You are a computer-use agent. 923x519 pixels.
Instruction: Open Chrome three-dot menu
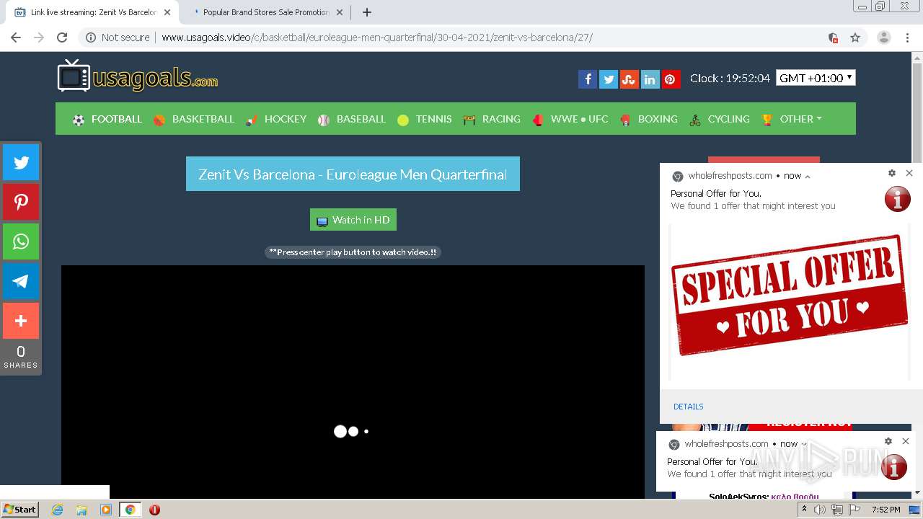[x=907, y=37]
